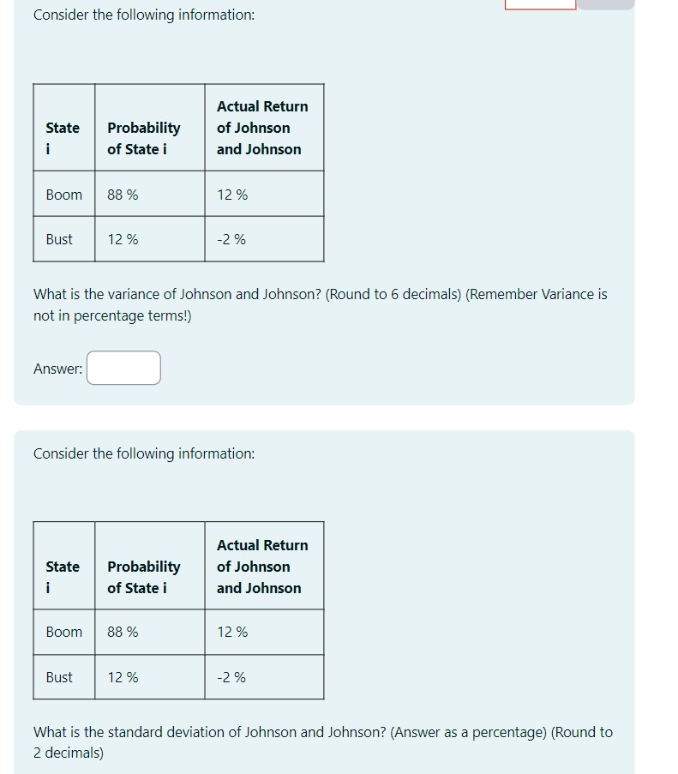The height and width of the screenshot is (774, 678).
Task: Click the Answer input field
Action: tap(123, 367)
